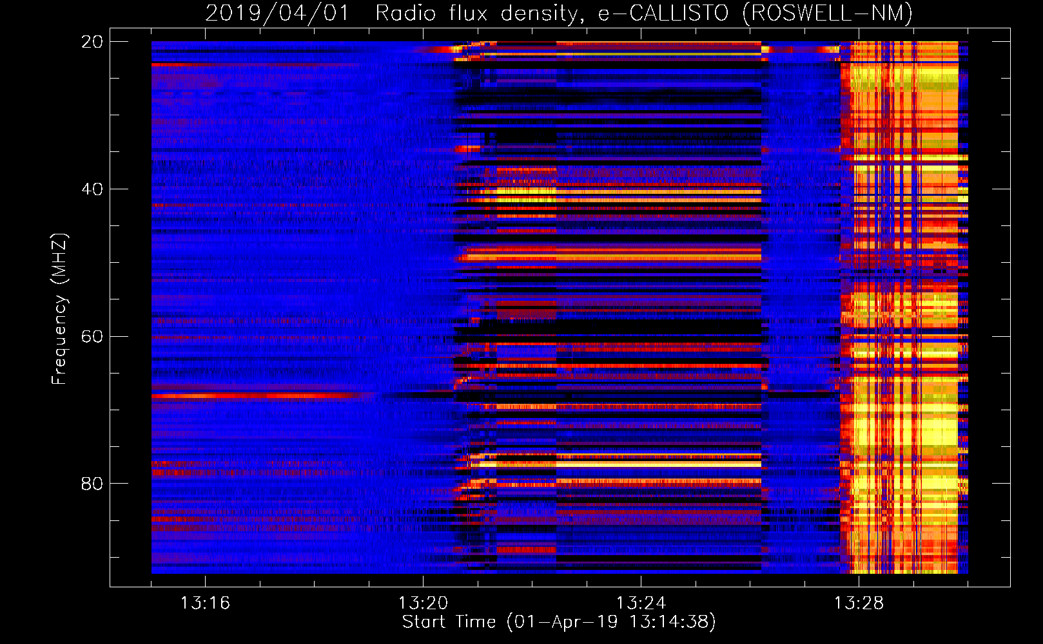
Task: Click the 'Start Time (01-Apr-19 13:14:38)' label
Action: [559, 621]
